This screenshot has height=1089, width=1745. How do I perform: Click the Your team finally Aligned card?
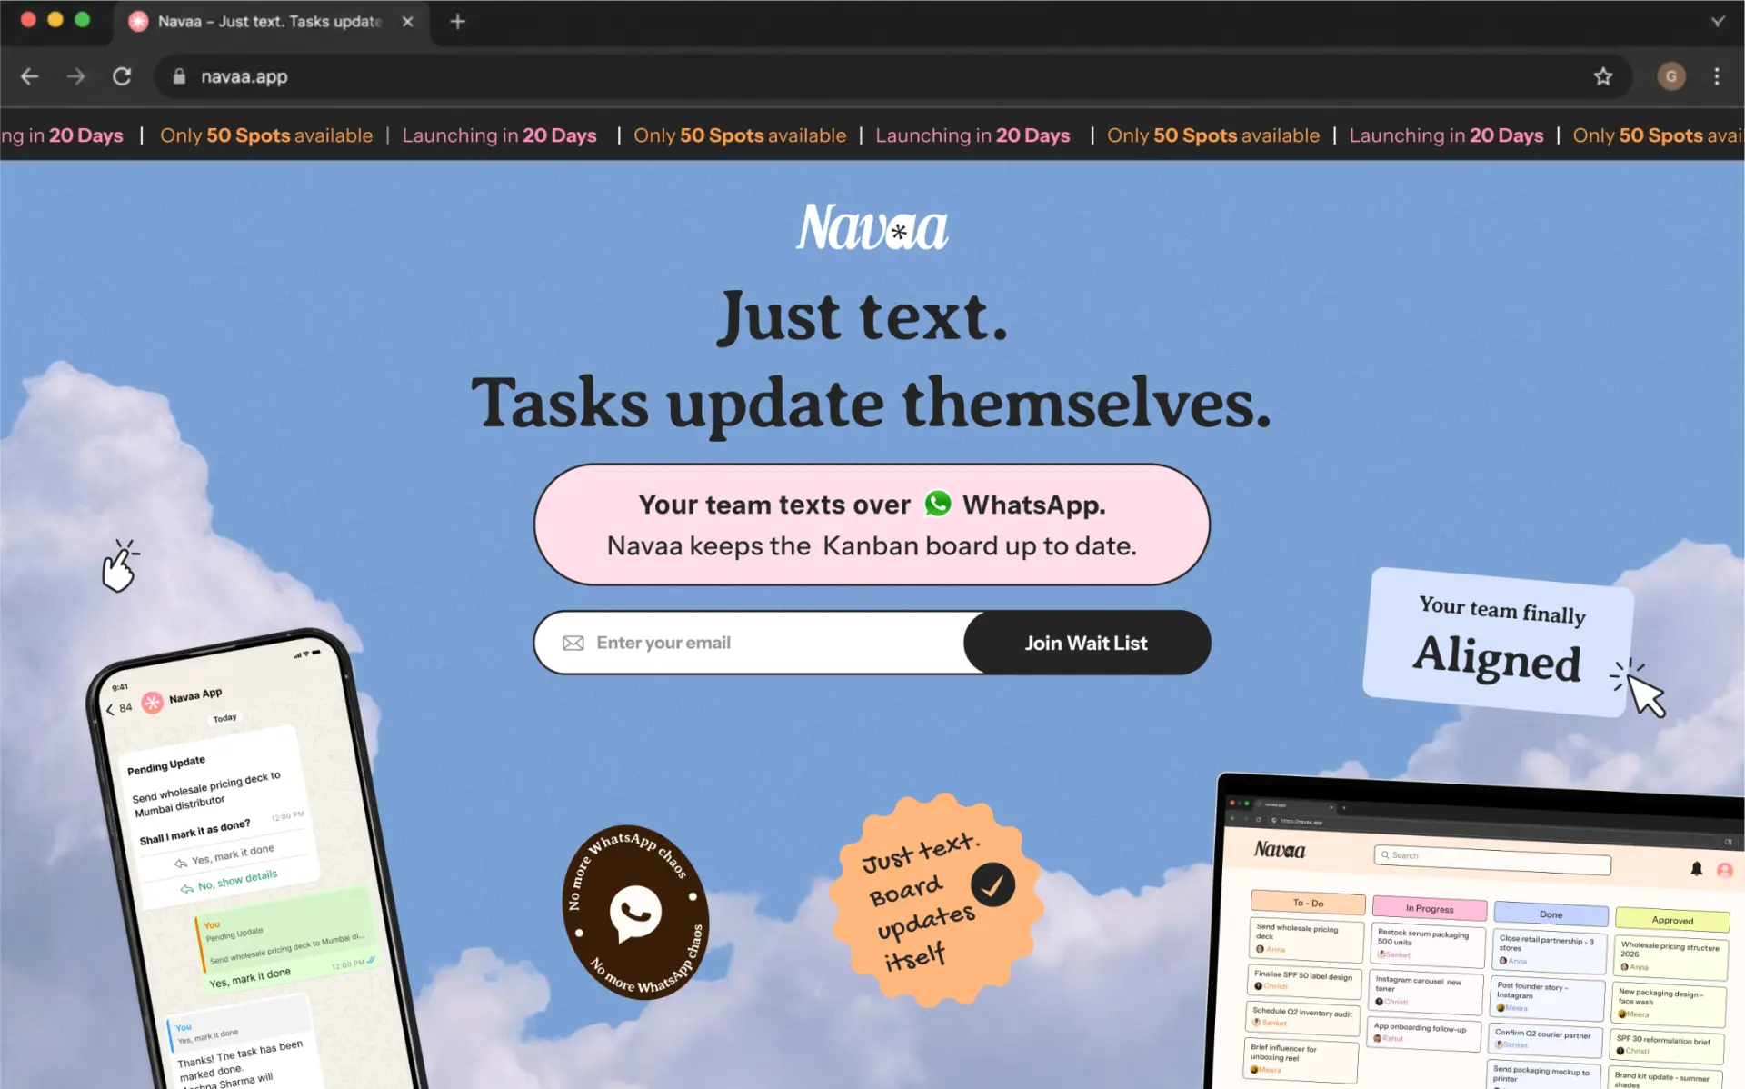(x=1498, y=642)
